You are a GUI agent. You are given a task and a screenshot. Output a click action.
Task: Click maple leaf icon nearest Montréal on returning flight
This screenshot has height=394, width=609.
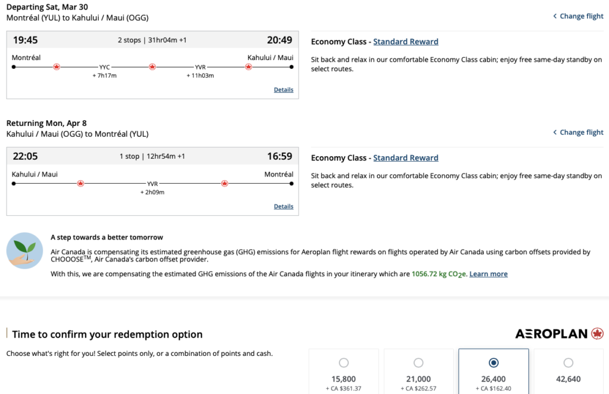(x=225, y=184)
